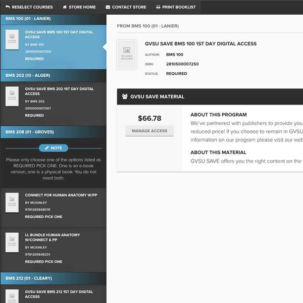Select Print Booklist

click(176, 7)
